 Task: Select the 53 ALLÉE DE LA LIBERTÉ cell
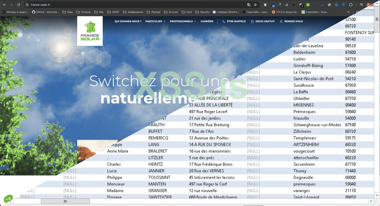[216, 105]
